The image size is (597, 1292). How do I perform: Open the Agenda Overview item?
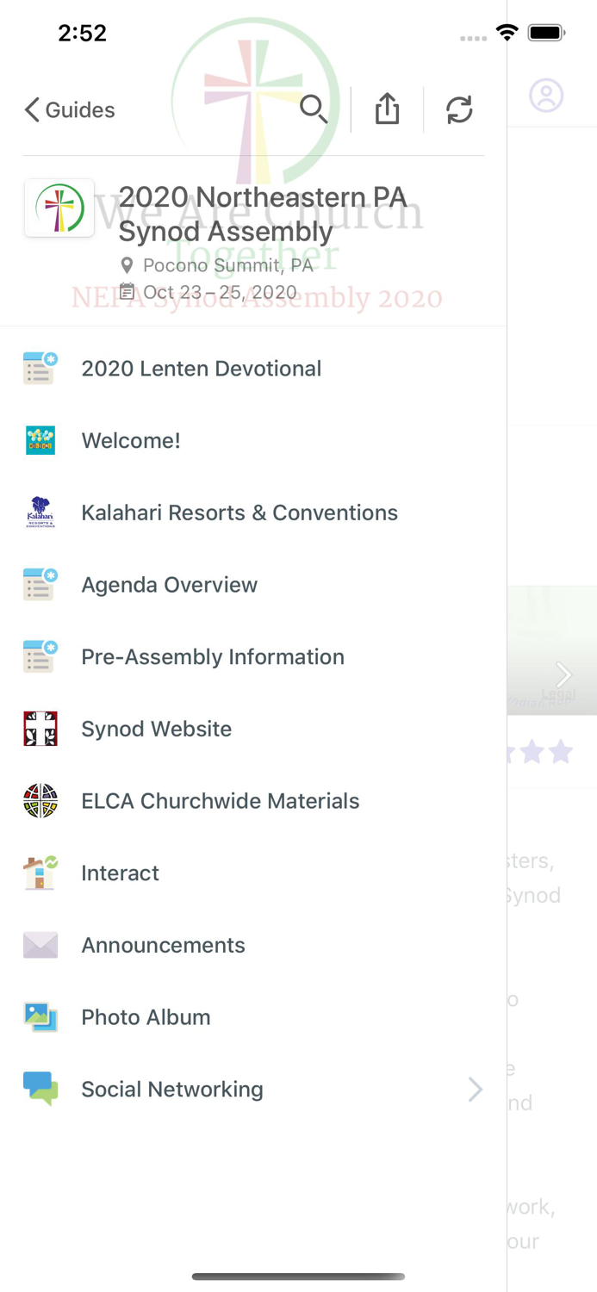tap(170, 585)
